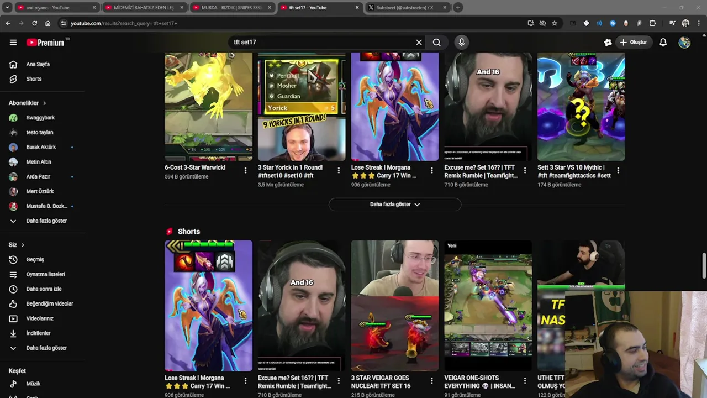Open options for 3 Star Yorick video
The height and width of the screenshot is (398, 707).
click(x=339, y=170)
